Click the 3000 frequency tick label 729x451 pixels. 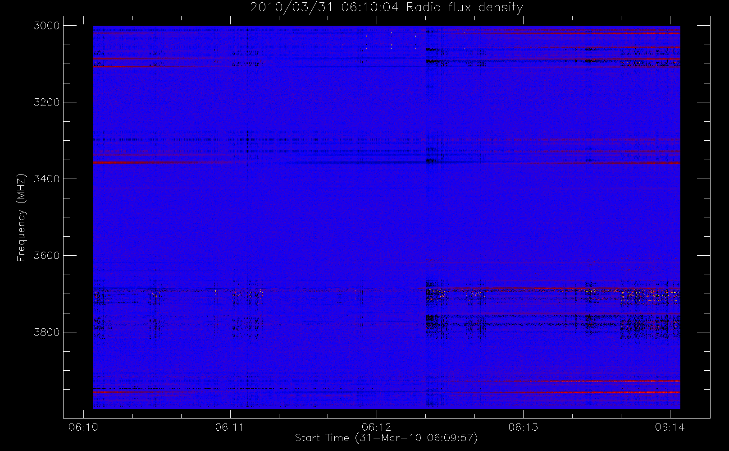point(47,26)
